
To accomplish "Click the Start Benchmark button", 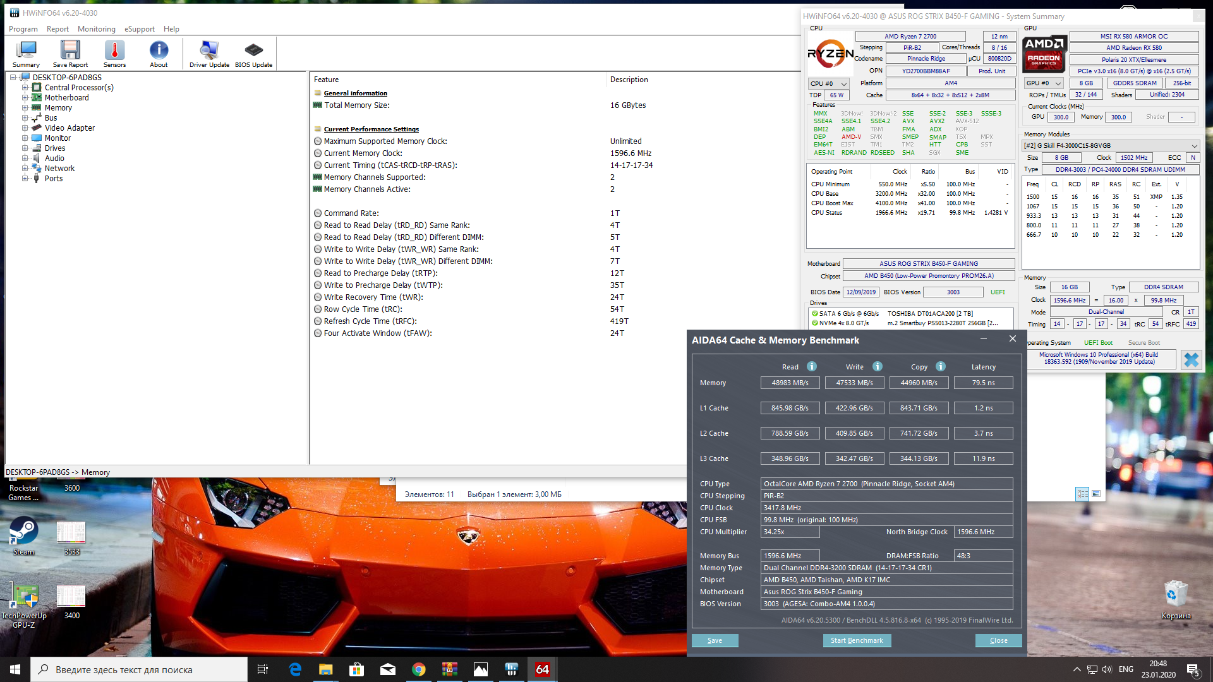I will [x=856, y=640].
